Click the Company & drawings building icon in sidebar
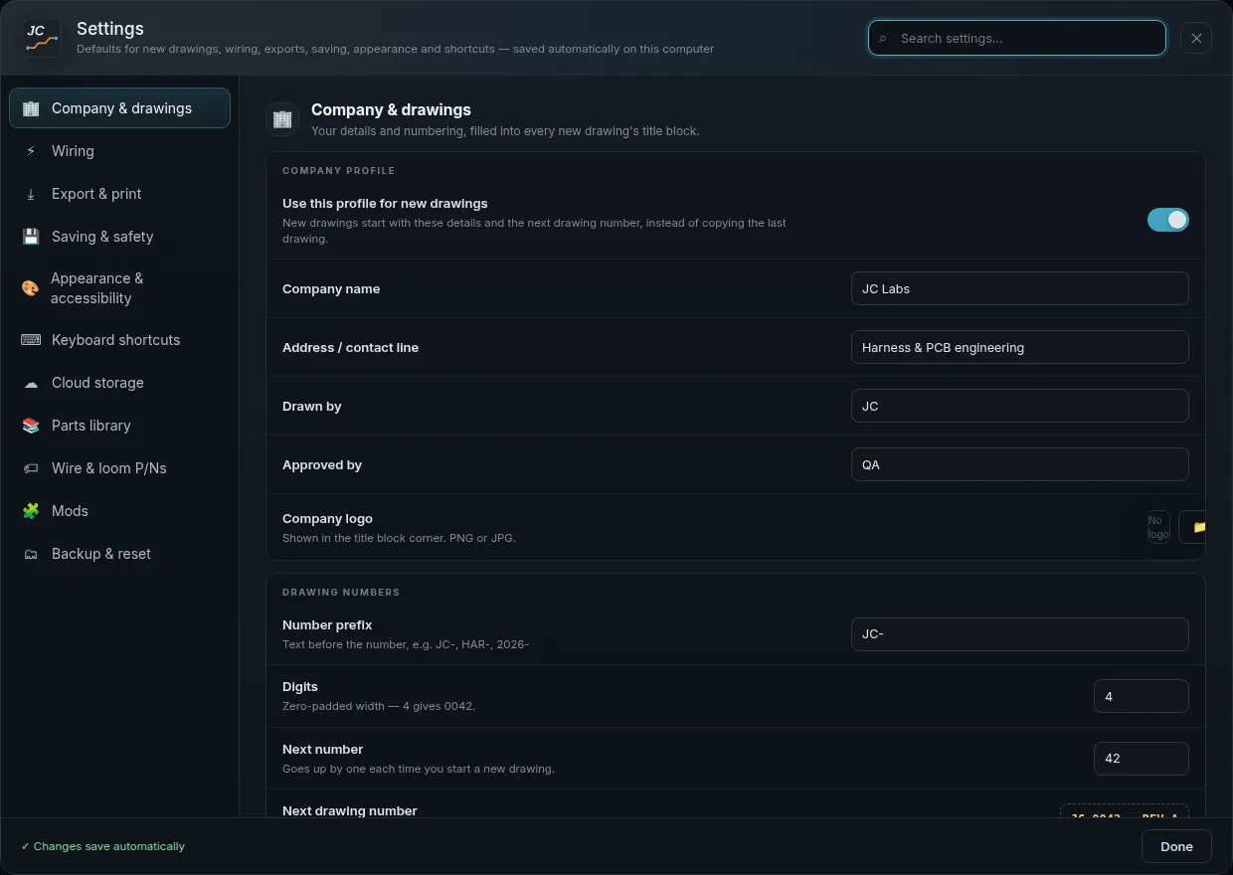This screenshot has height=875, width=1233. point(31,108)
